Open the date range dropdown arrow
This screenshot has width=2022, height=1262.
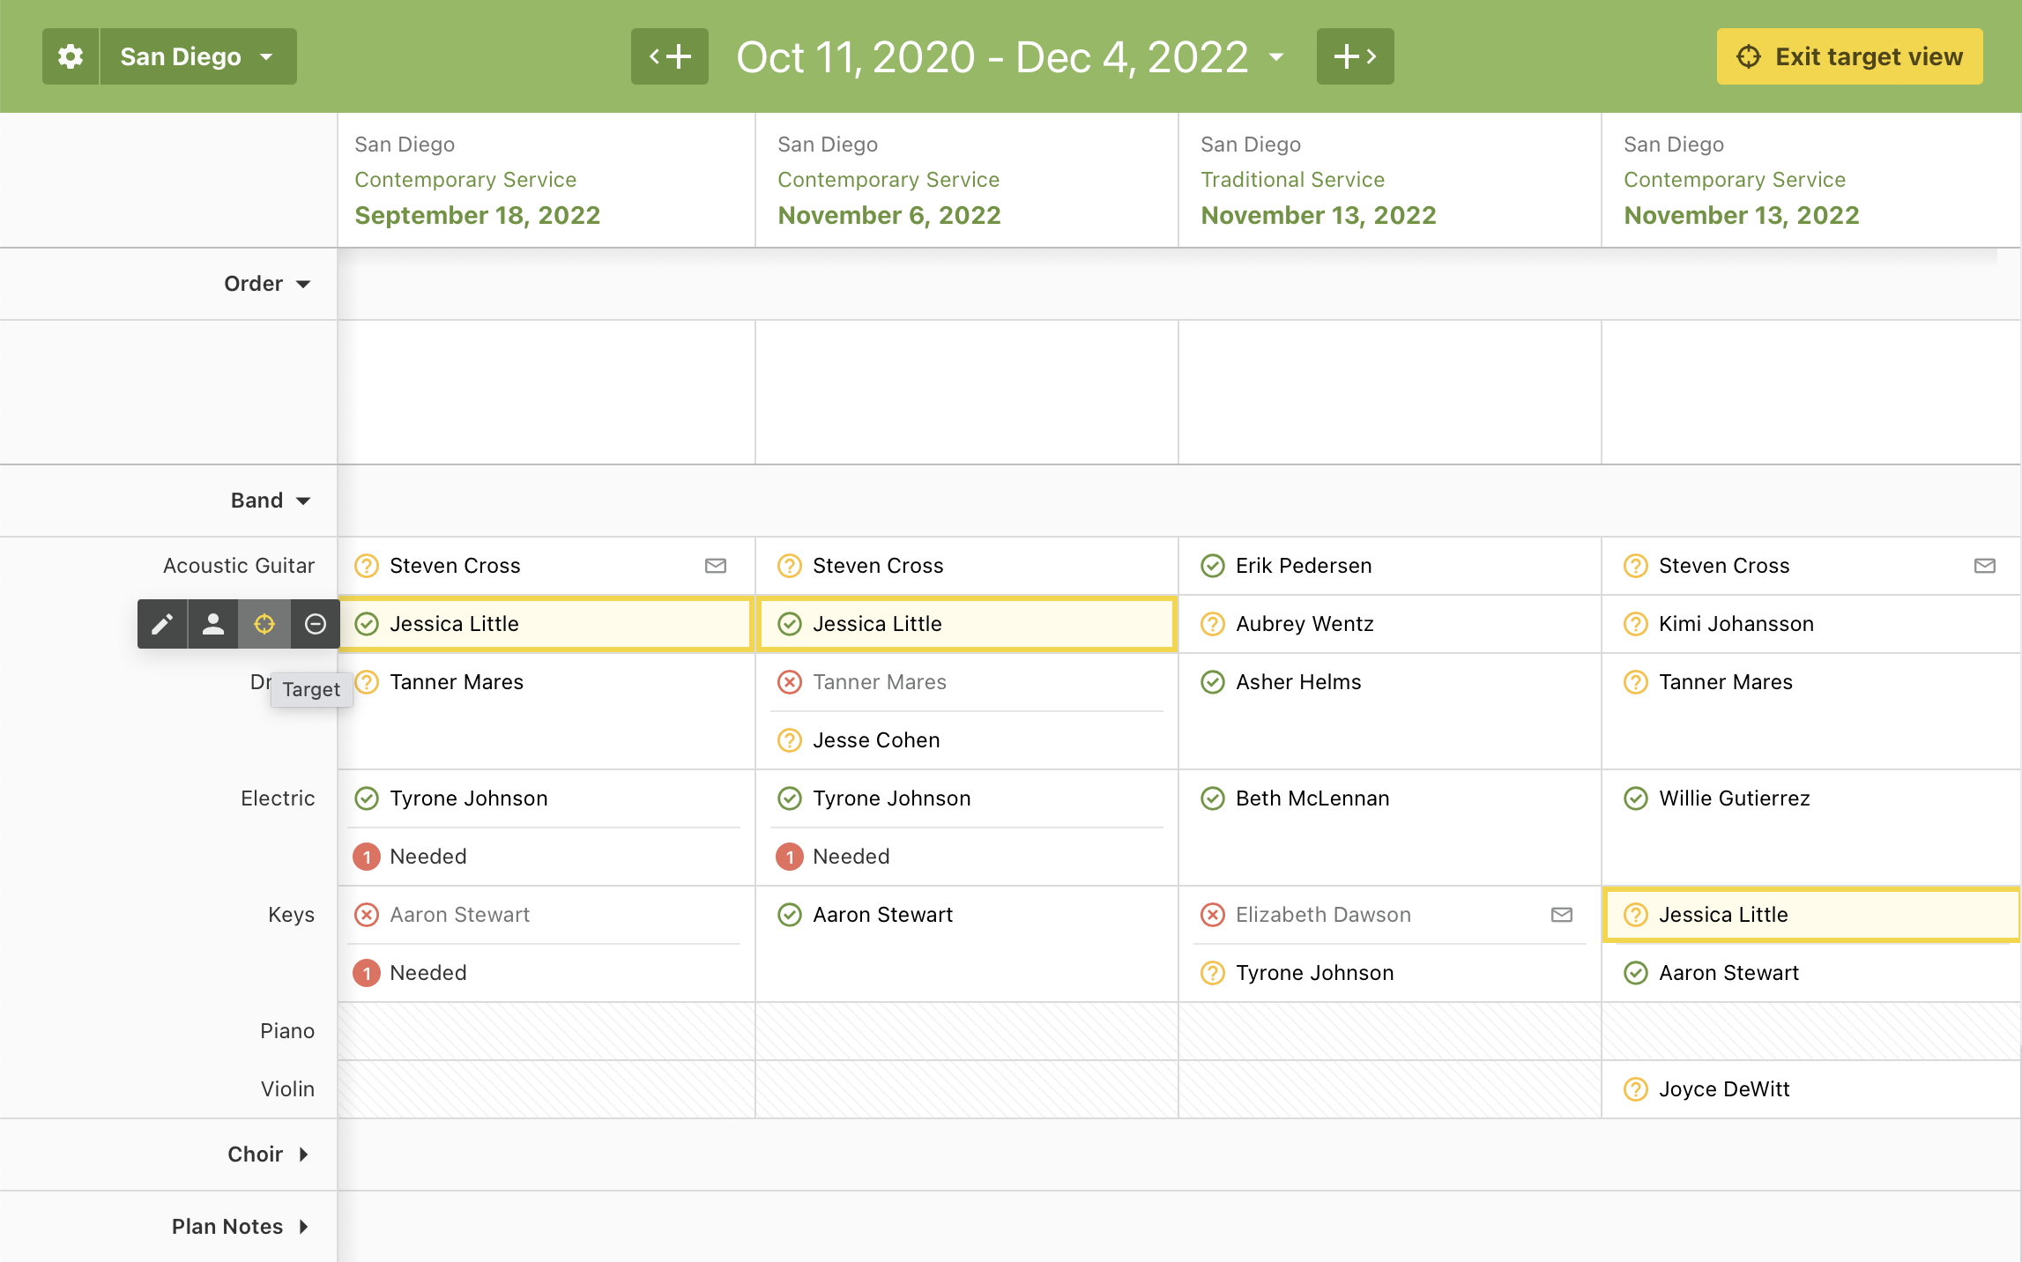tap(1276, 57)
